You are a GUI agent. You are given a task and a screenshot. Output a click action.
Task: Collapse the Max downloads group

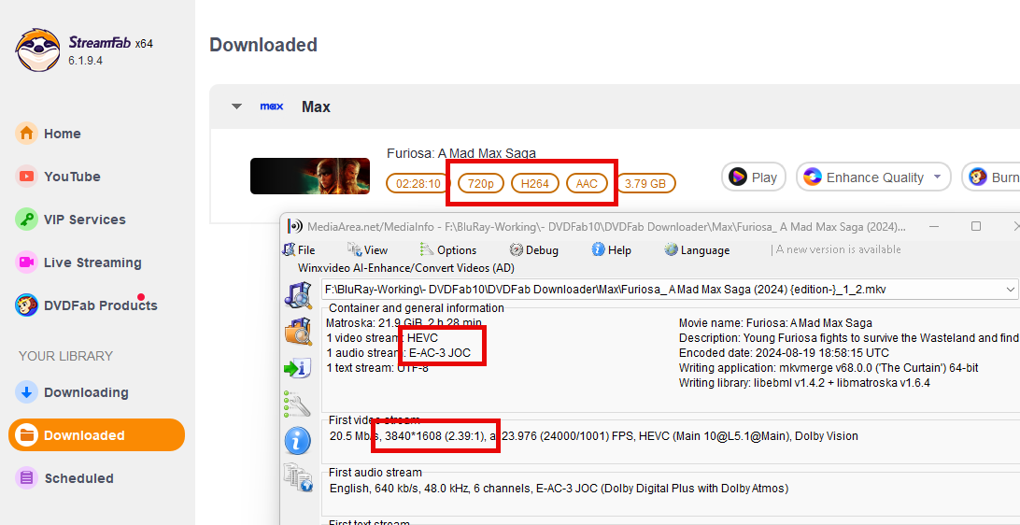pos(237,106)
